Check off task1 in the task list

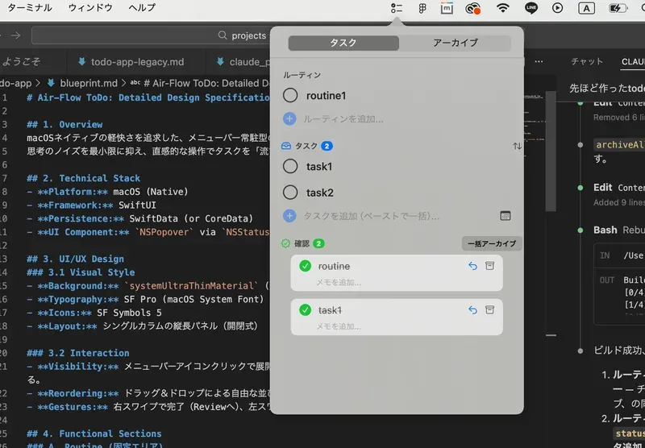[290, 167]
